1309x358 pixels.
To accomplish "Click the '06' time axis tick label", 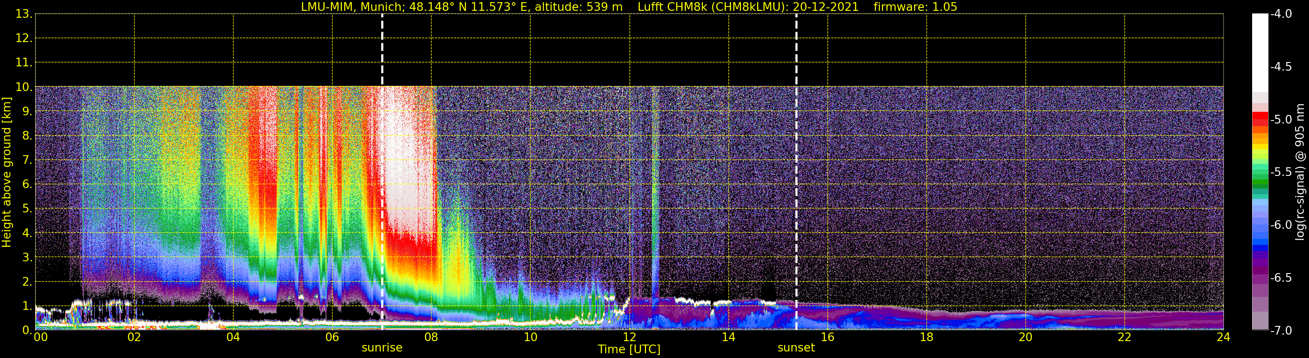I will click(x=332, y=337).
